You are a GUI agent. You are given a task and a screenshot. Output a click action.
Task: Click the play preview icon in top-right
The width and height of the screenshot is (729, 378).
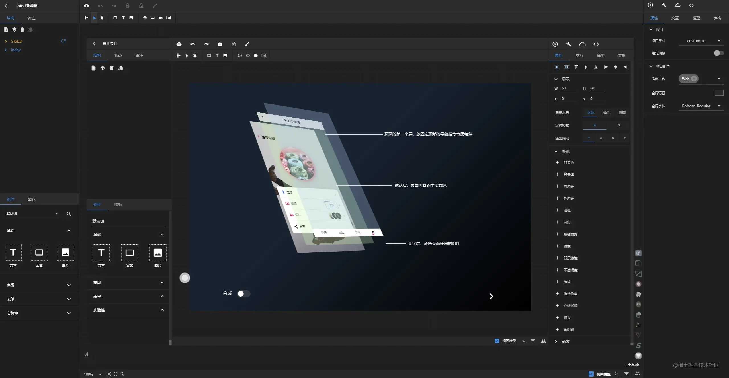click(650, 5)
